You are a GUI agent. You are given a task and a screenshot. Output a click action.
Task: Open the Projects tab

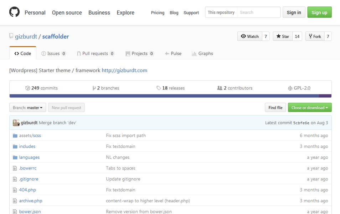139,53
